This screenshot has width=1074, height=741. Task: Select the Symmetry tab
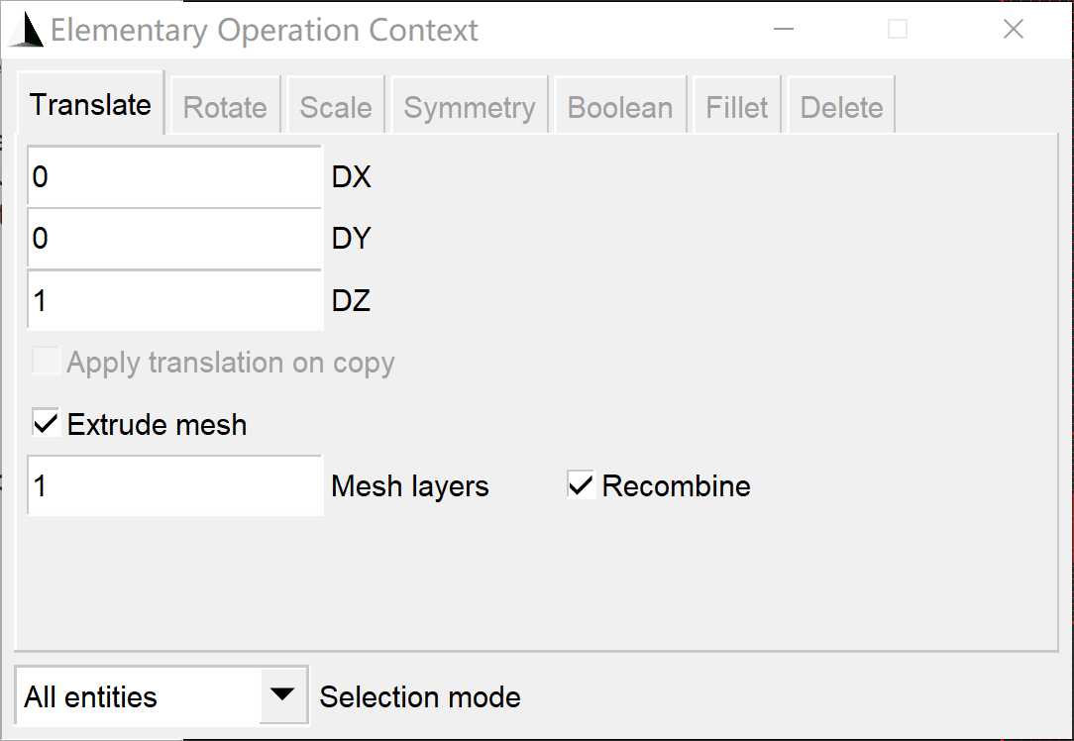pos(470,107)
